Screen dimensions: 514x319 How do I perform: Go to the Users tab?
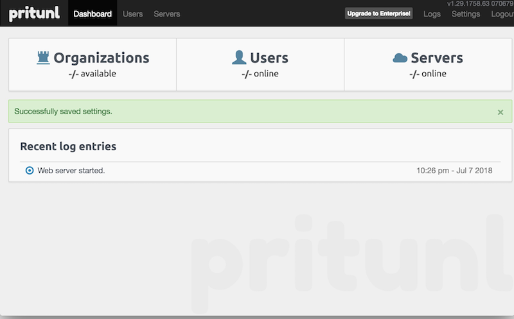pos(132,13)
